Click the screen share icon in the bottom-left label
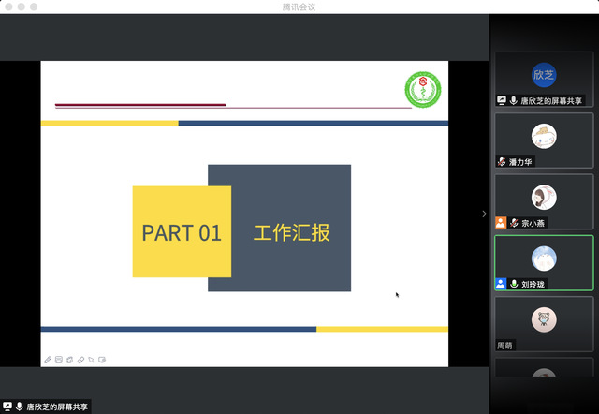This screenshot has height=414, width=599. tap(7, 407)
